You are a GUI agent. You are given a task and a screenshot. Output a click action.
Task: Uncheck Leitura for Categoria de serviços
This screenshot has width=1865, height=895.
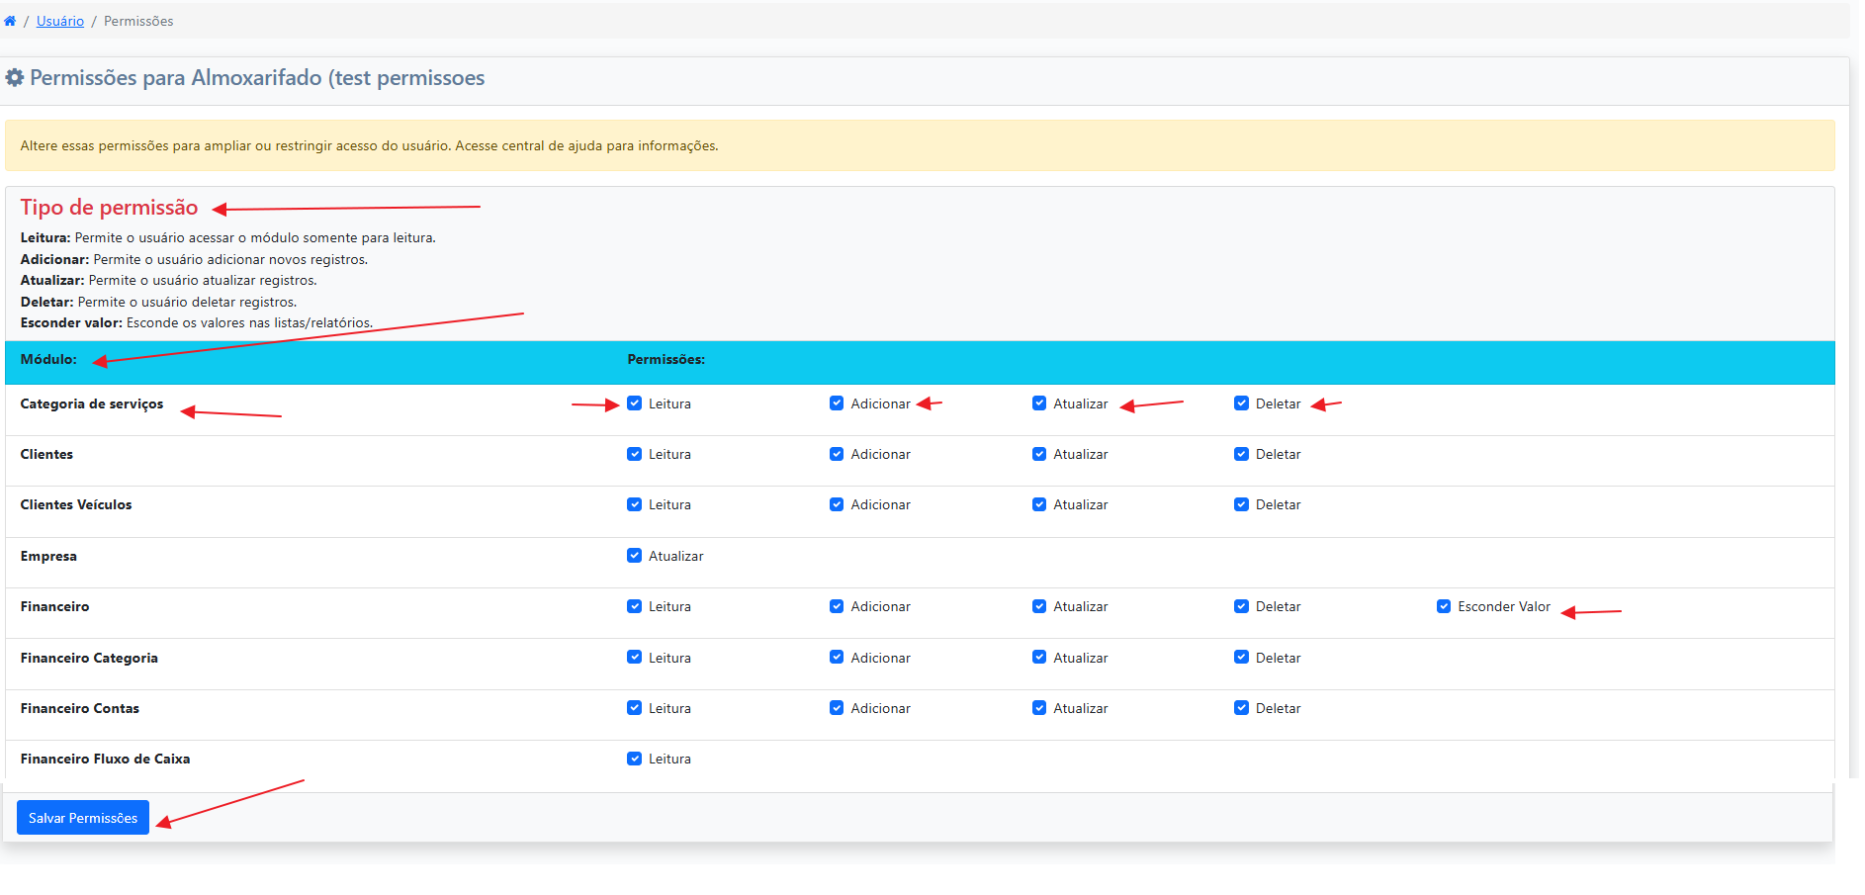(x=635, y=403)
